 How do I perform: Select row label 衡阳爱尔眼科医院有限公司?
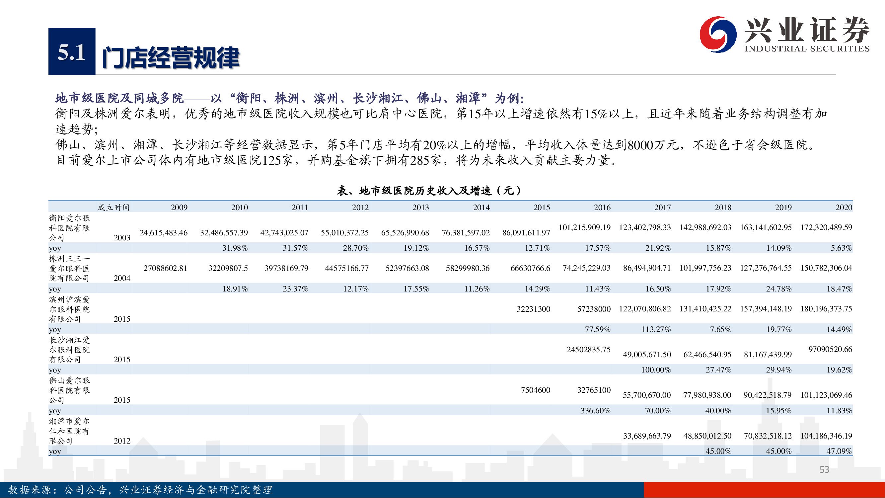click(69, 227)
